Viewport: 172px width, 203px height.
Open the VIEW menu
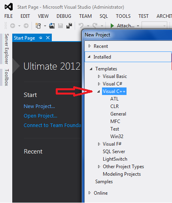[x=43, y=16]
